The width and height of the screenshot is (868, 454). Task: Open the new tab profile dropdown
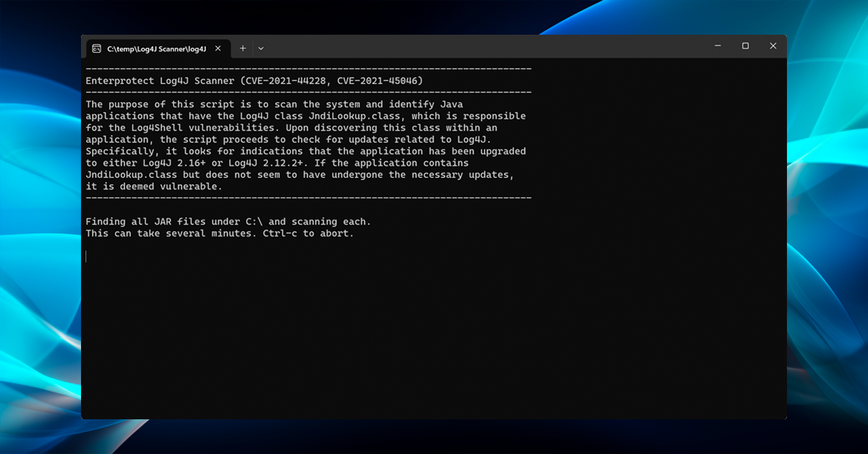click(261, 48)
